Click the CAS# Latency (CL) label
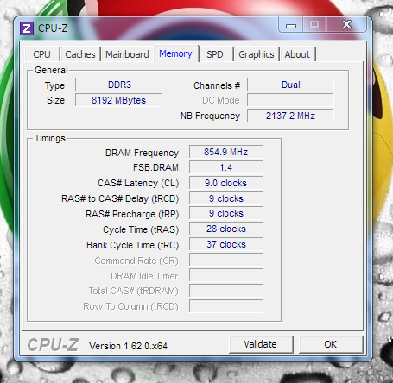The height and width of the screenshot is (383, 393). (x=138, y=183)
